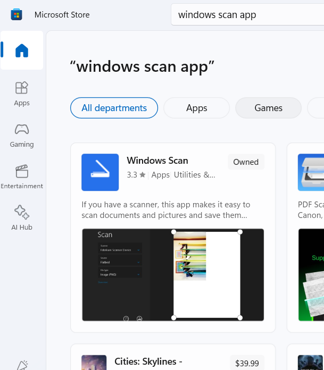Click the blue Windows Scan app icon

coord(100,172)
